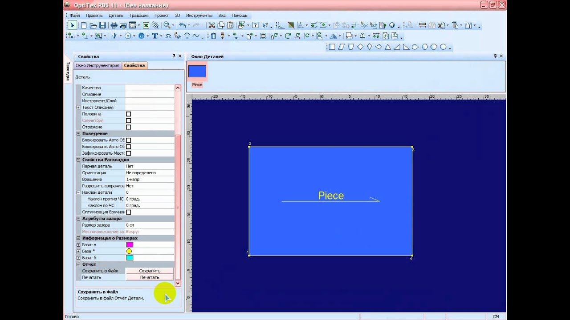Click the Сохранить report button
This screenshot has width=570, height=320.
pos(150,271)
